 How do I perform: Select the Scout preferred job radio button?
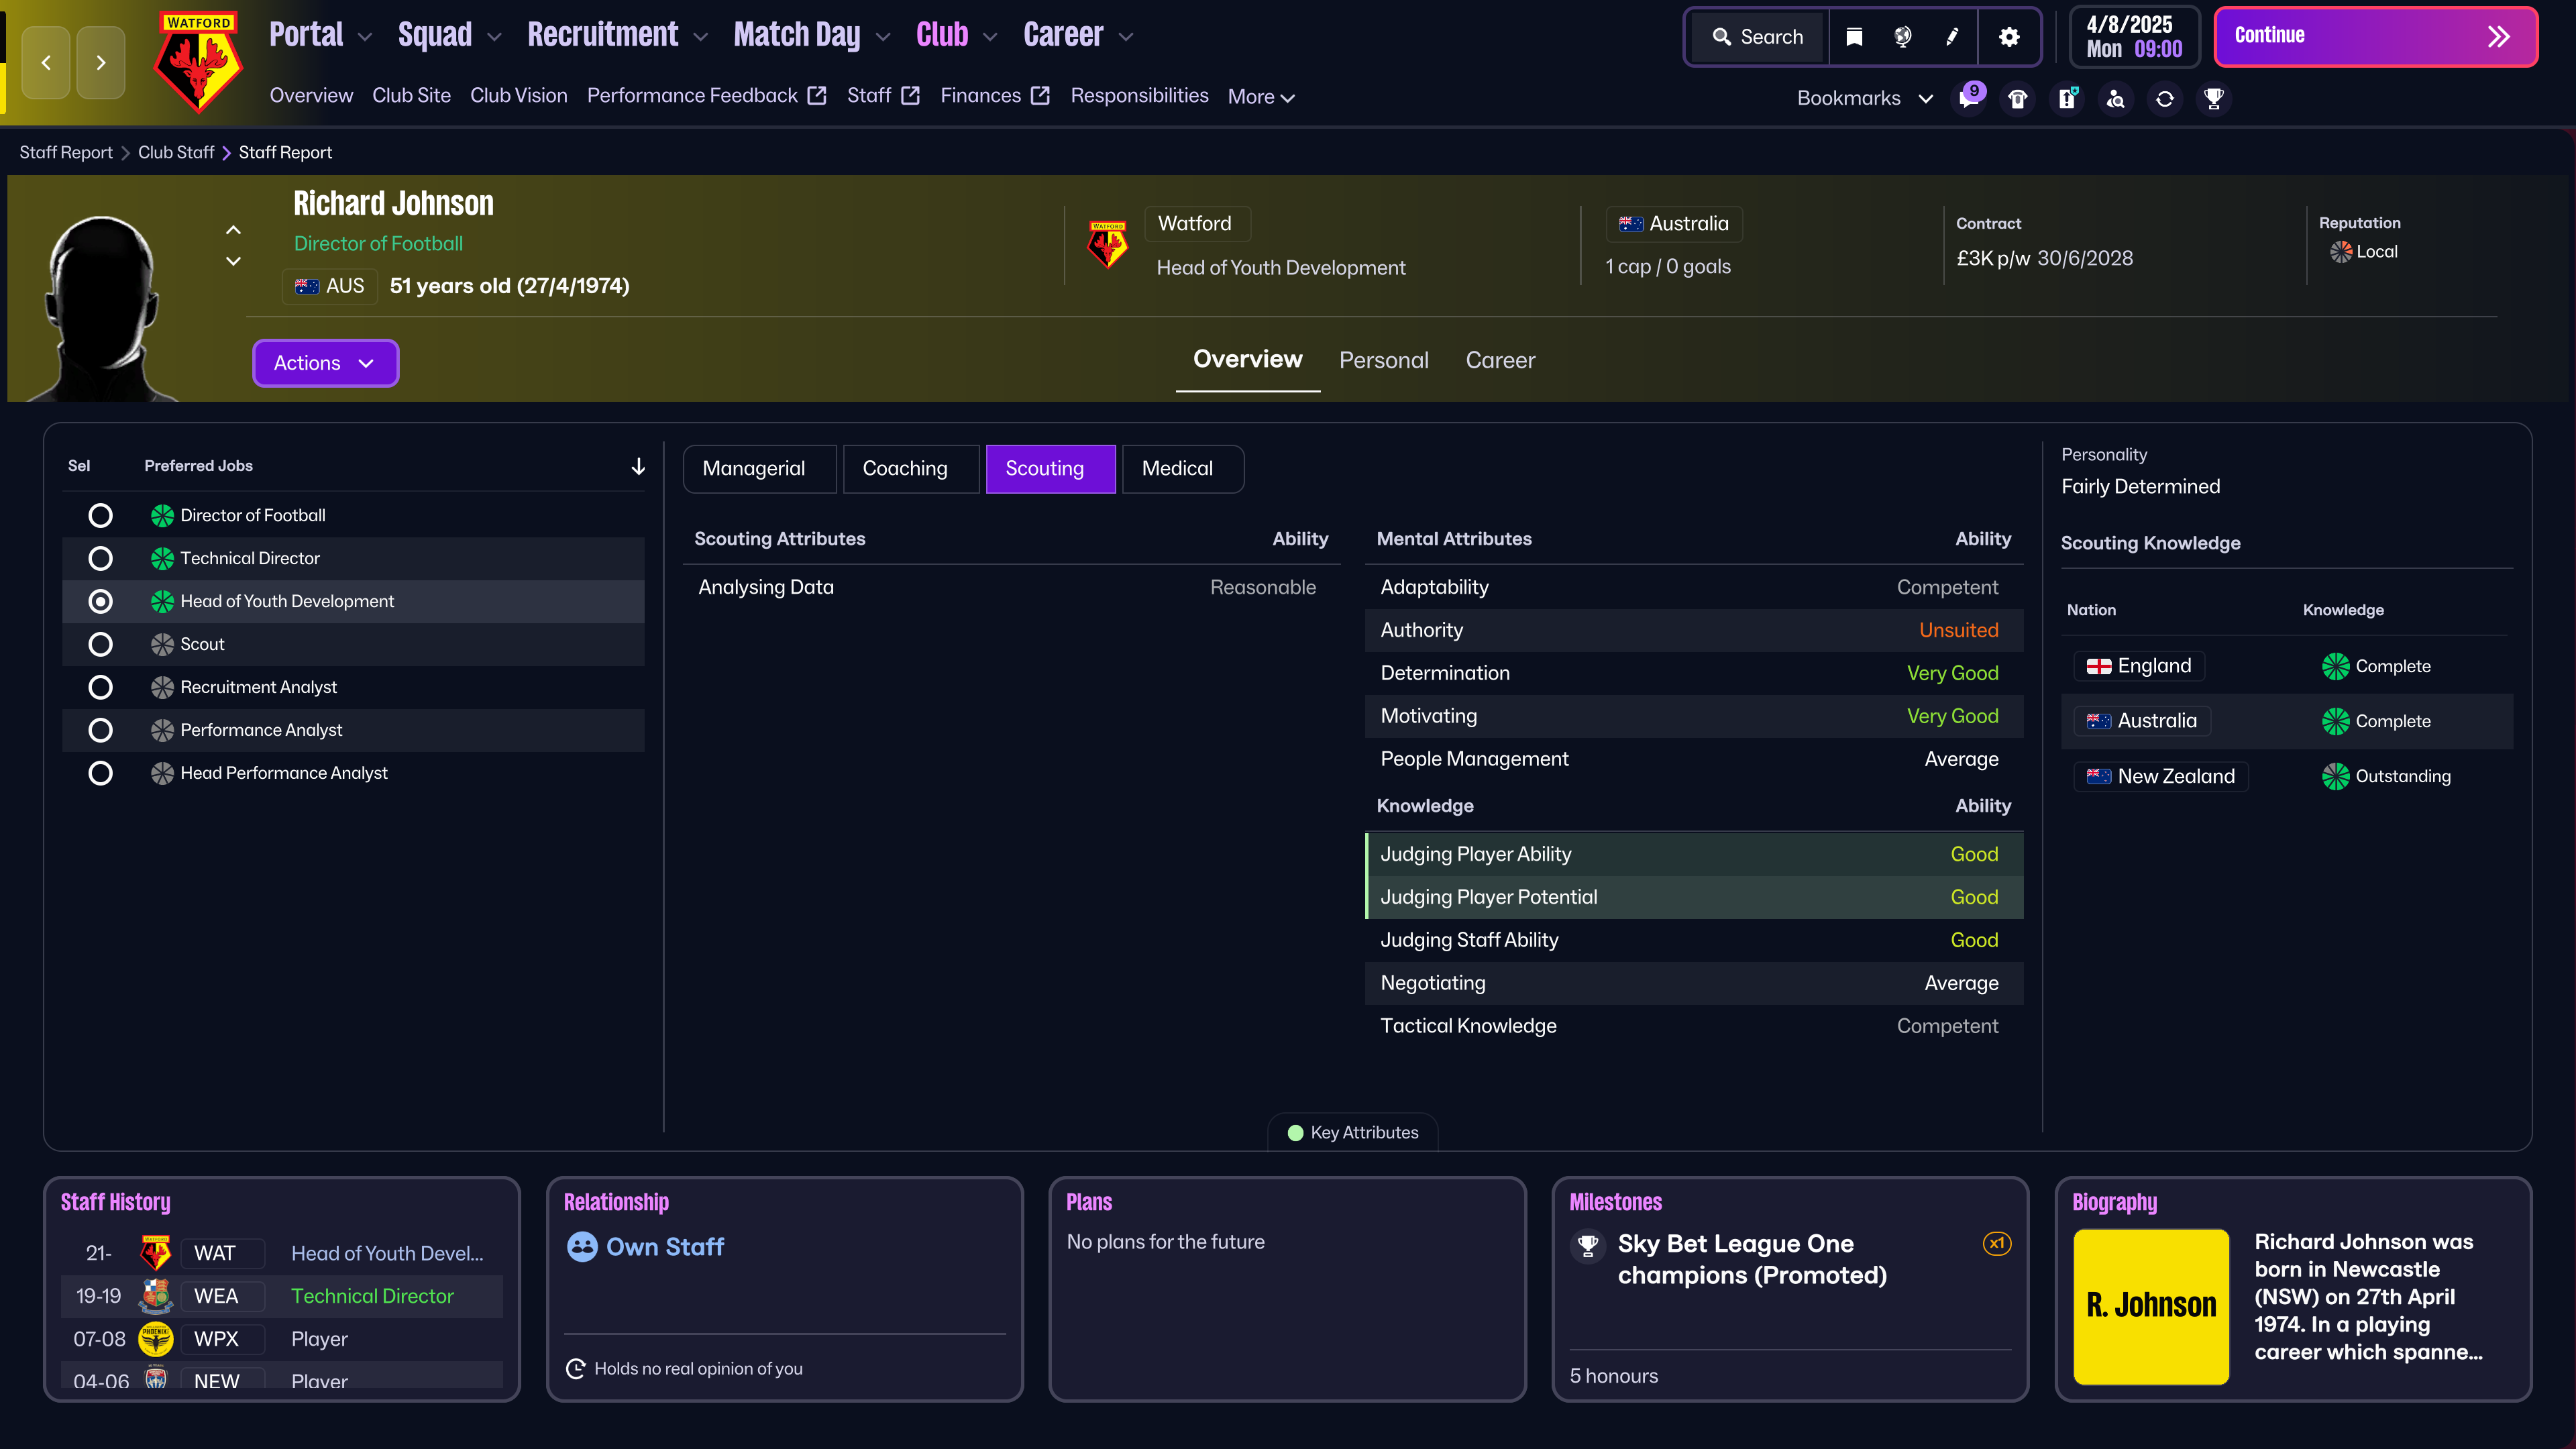(100, 644)
